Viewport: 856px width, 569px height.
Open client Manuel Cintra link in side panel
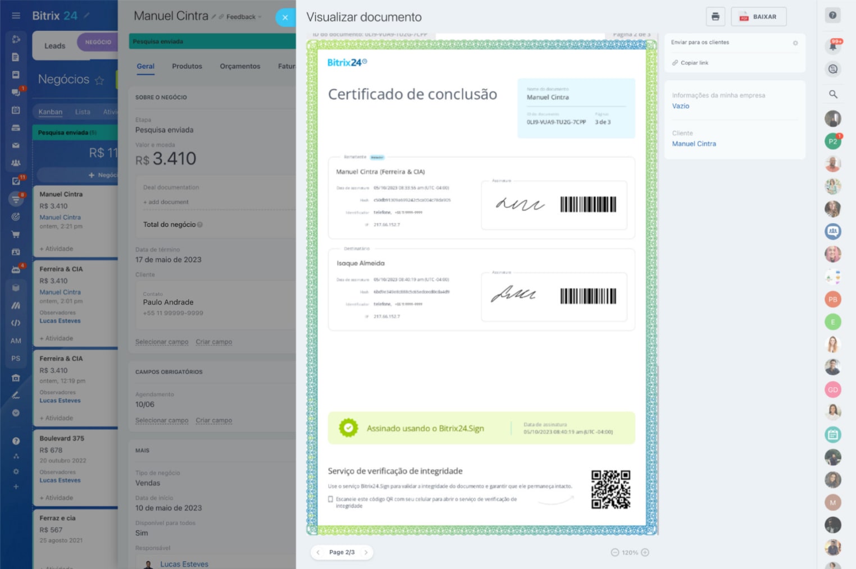point(694,144)
